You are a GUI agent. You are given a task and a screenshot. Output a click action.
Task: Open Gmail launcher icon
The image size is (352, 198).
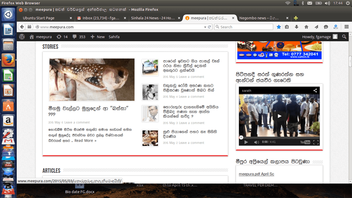[x=8, y=141]
